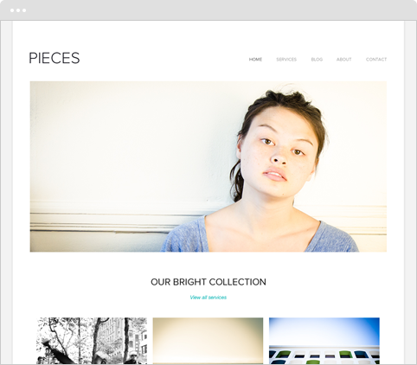This screenshot has width=417, height=365.
Task: Click the gray browser title bar
Action: [x=208, y=10]
